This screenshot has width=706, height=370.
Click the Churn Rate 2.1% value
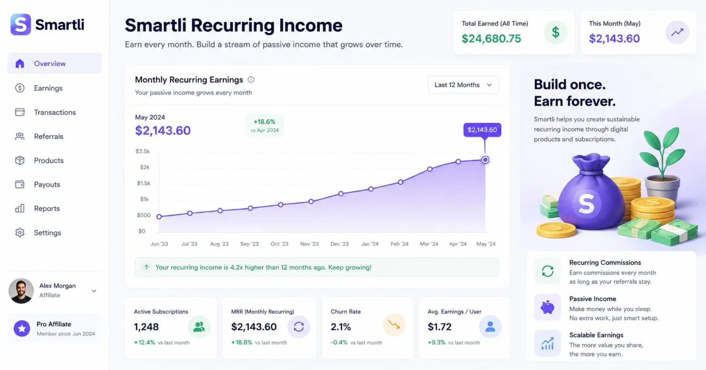(x=341, y=327)
